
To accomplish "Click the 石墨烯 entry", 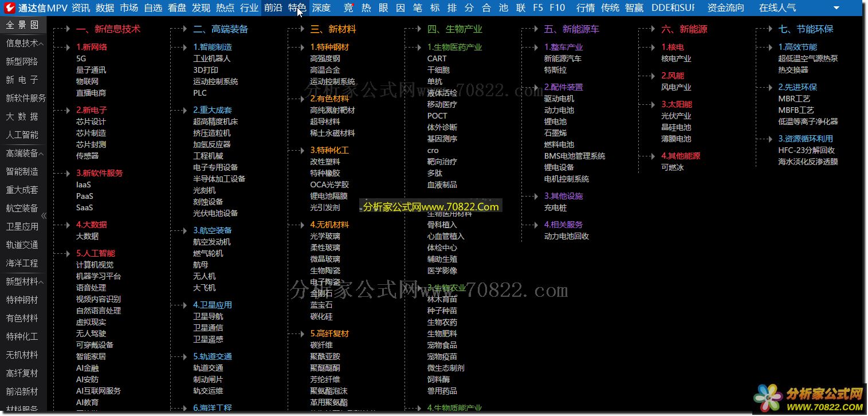I will pos(555,133).
